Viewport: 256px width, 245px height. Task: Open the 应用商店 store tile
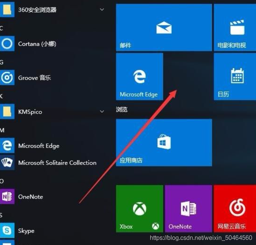pyautogui.click(x=164, y=143)
